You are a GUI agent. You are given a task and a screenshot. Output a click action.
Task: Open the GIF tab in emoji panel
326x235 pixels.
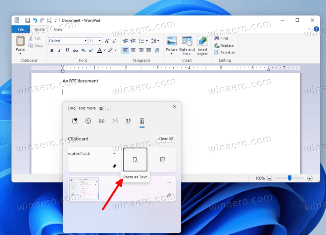(x=102, y=121)
